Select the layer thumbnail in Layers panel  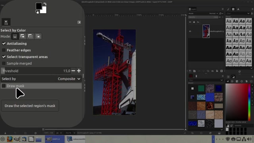tap(206, 31)
